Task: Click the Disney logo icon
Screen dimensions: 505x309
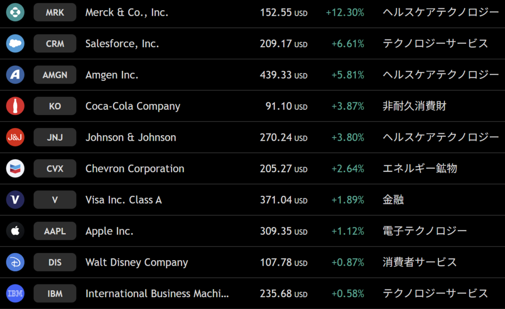Action: tap(15, 262)
